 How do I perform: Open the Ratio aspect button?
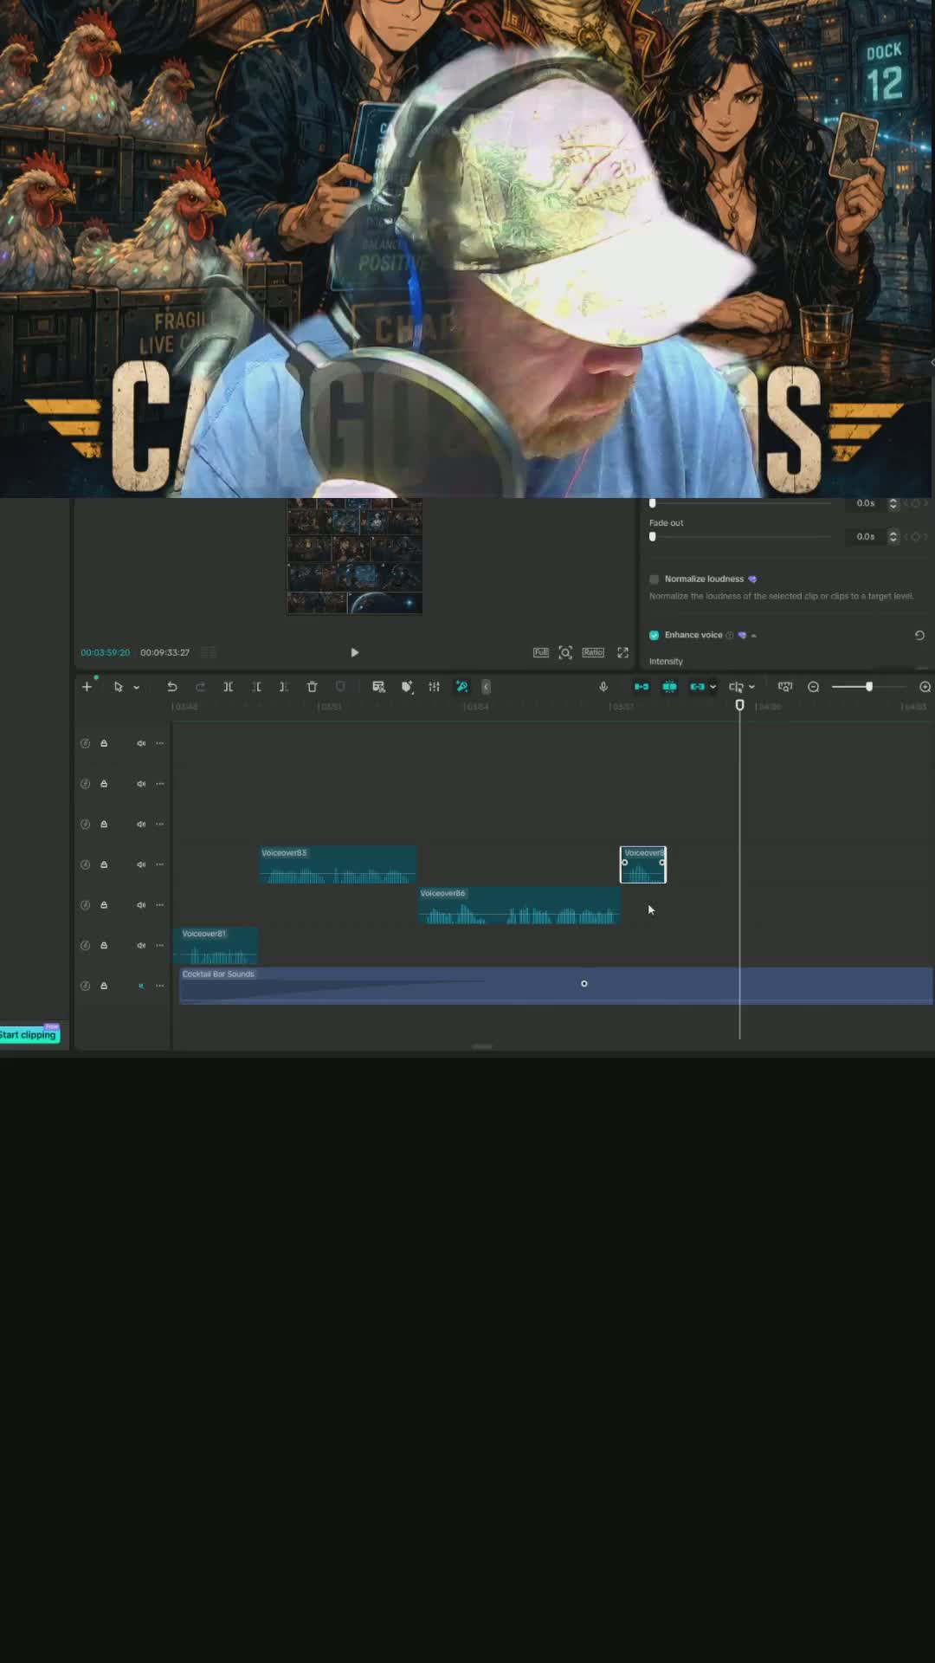point(593,652)
